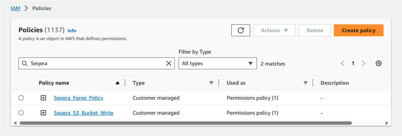Image resolution: width=402 pixels, height=136 pixels.
Task: Select the Seqera_Forge_Policy radio button
Action: pyautogui.click(x=21, y=98)
